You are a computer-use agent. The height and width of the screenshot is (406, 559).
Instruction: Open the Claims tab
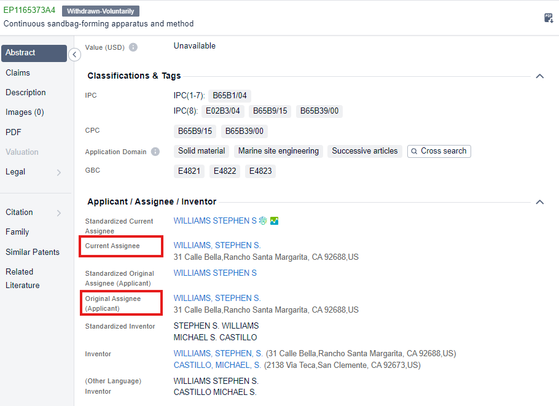coord(18,72)
